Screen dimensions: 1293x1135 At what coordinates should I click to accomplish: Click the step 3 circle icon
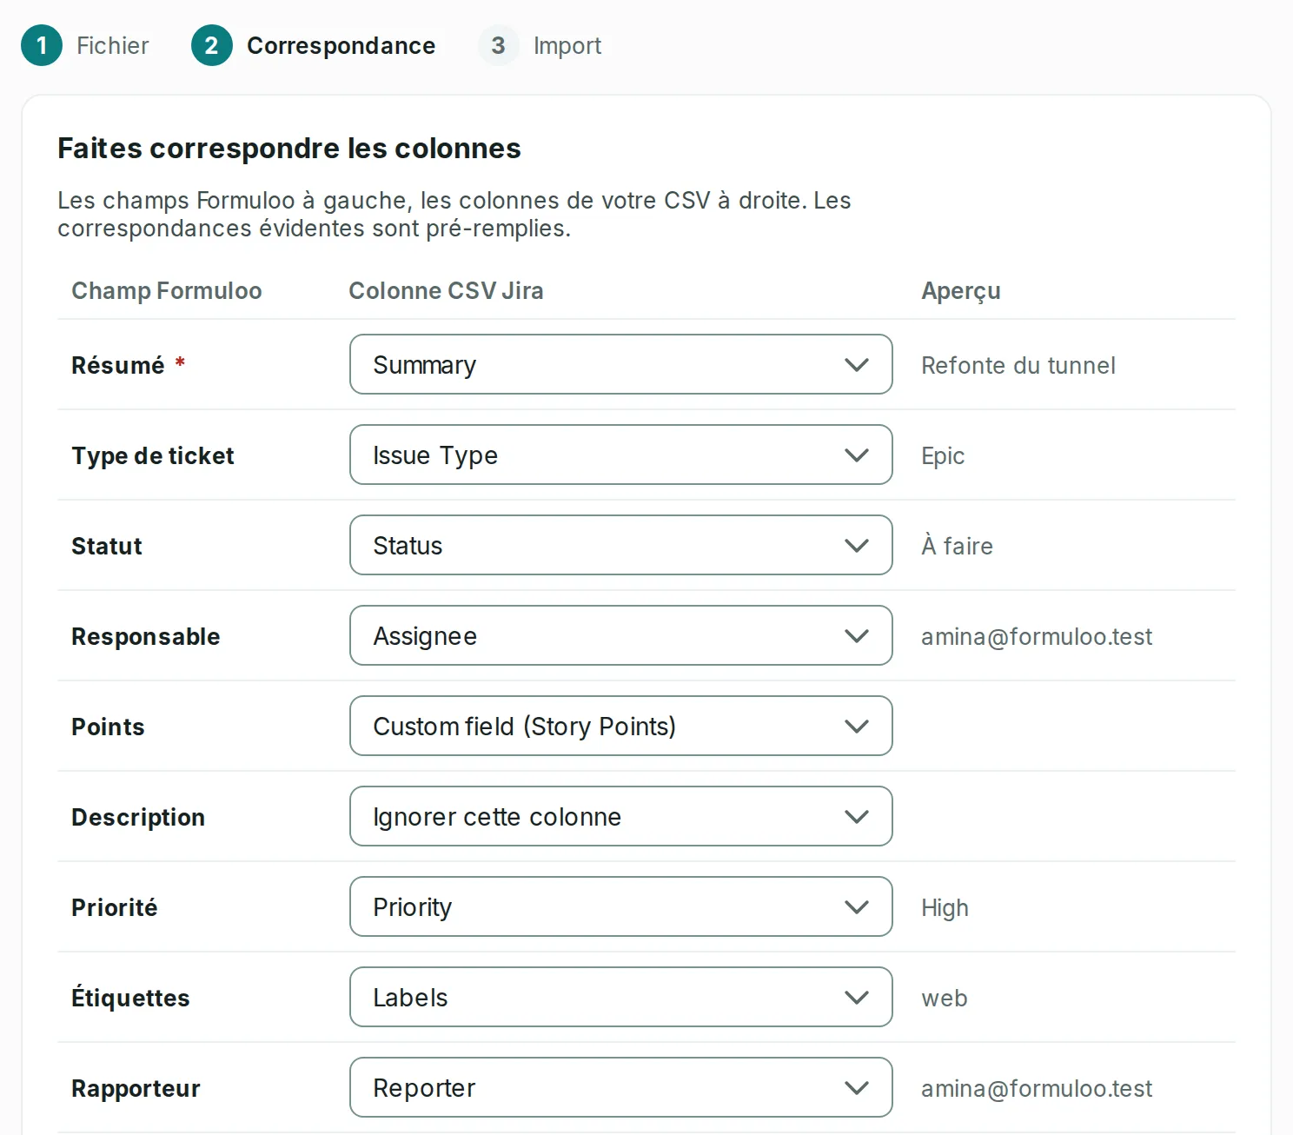[499, 45]
